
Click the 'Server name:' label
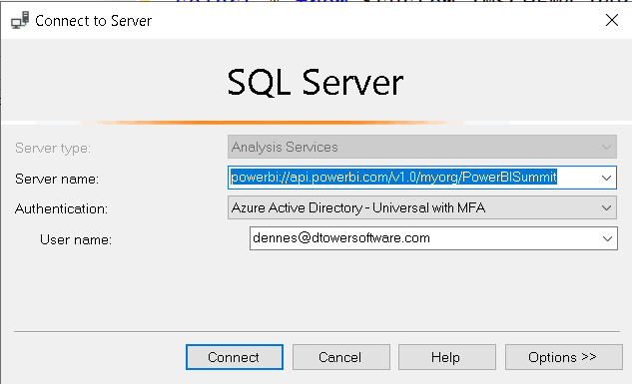click(x=57, y=179)
